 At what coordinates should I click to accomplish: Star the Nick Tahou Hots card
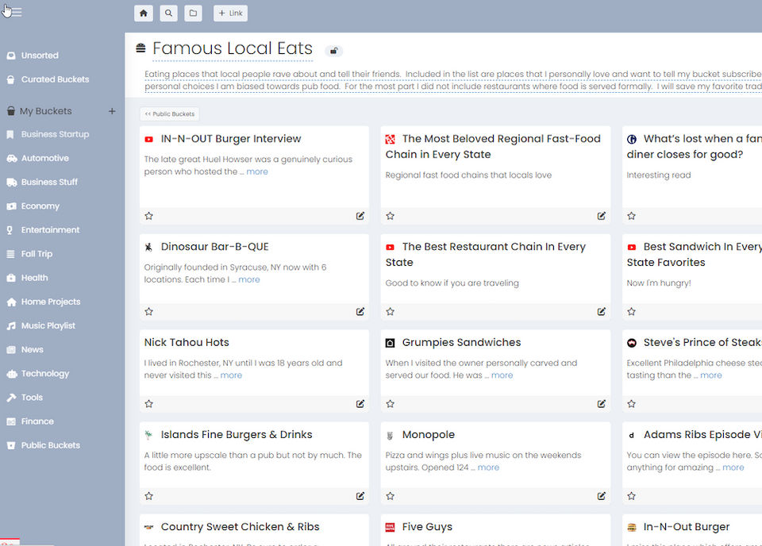(x=148, y=404)
